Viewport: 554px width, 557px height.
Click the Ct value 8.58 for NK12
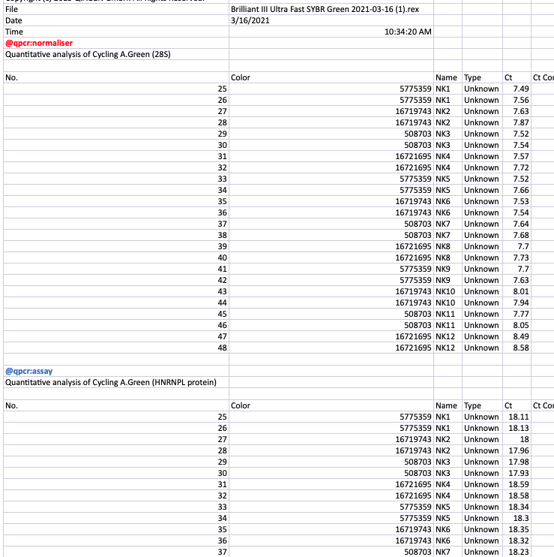(x=517, y=348)
